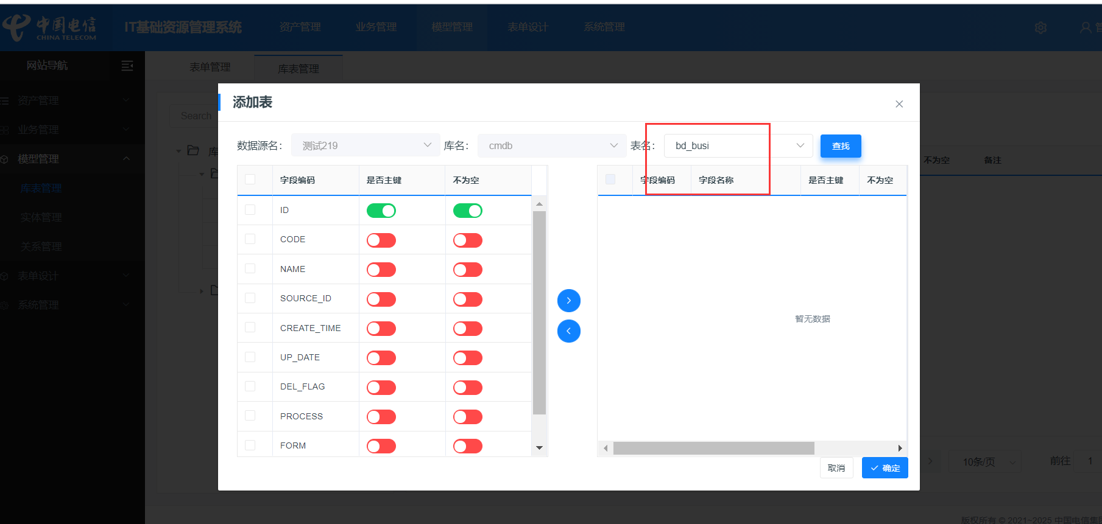
Task: Open the 数据源名 dropdown showing 测试219
Action: [x=366, y=145]
